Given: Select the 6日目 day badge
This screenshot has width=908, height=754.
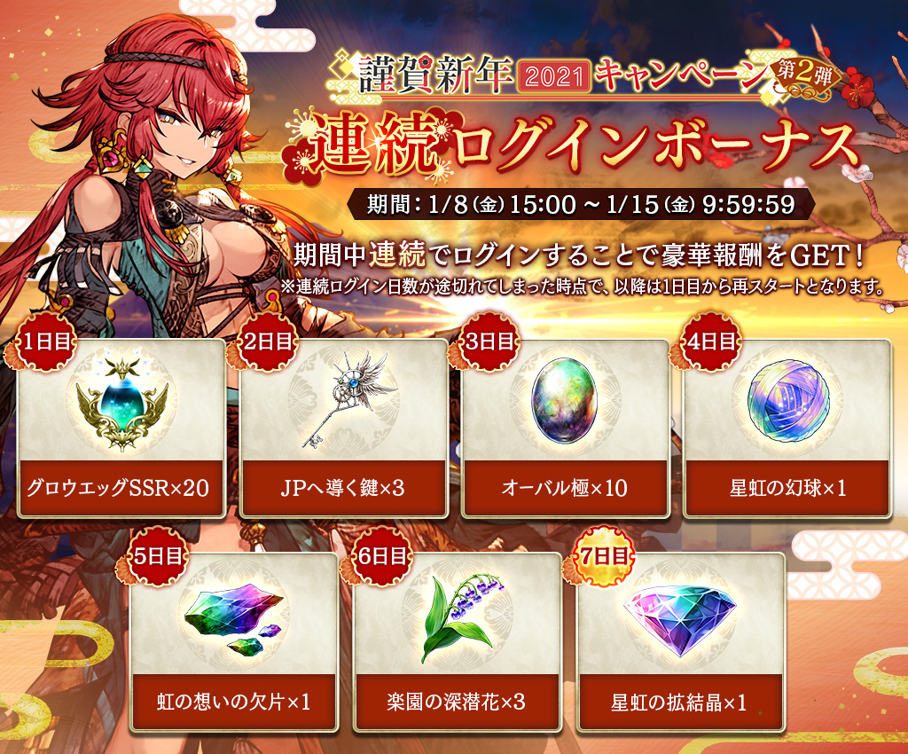Looking at the screenshot, I should [381, 556].
